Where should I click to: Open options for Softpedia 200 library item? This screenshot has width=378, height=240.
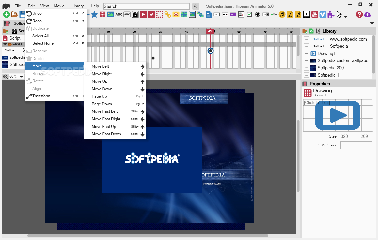click(x=307, y=68)
